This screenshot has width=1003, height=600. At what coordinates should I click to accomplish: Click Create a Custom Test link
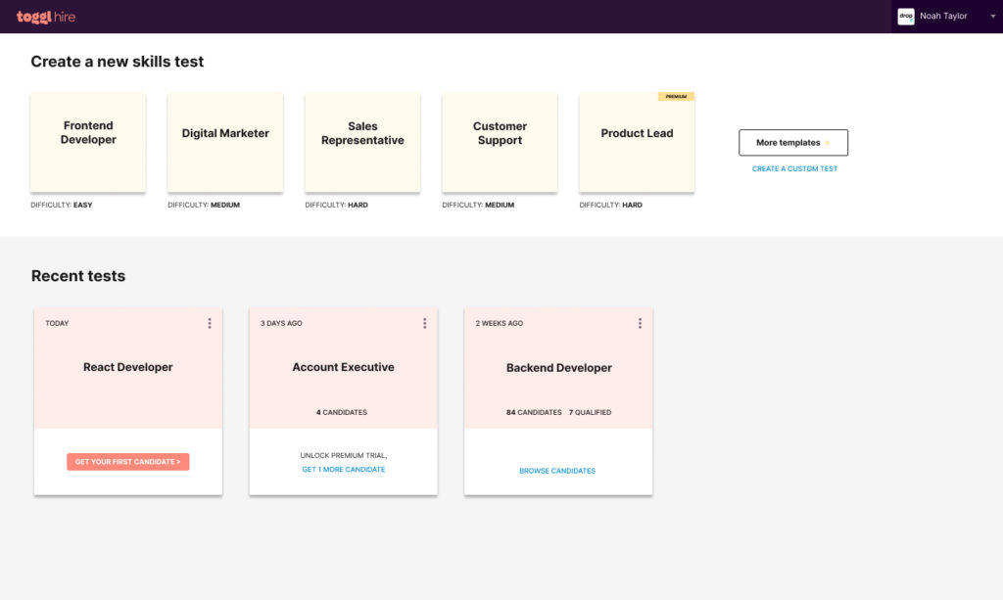[x=794, y=169]
